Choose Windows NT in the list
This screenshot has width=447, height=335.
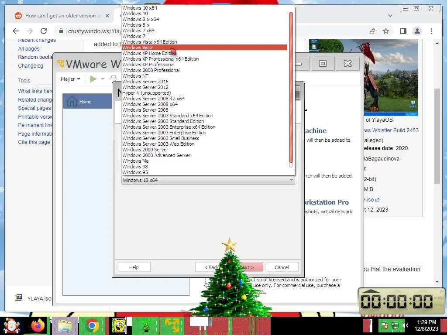click(x=204, y=76)
